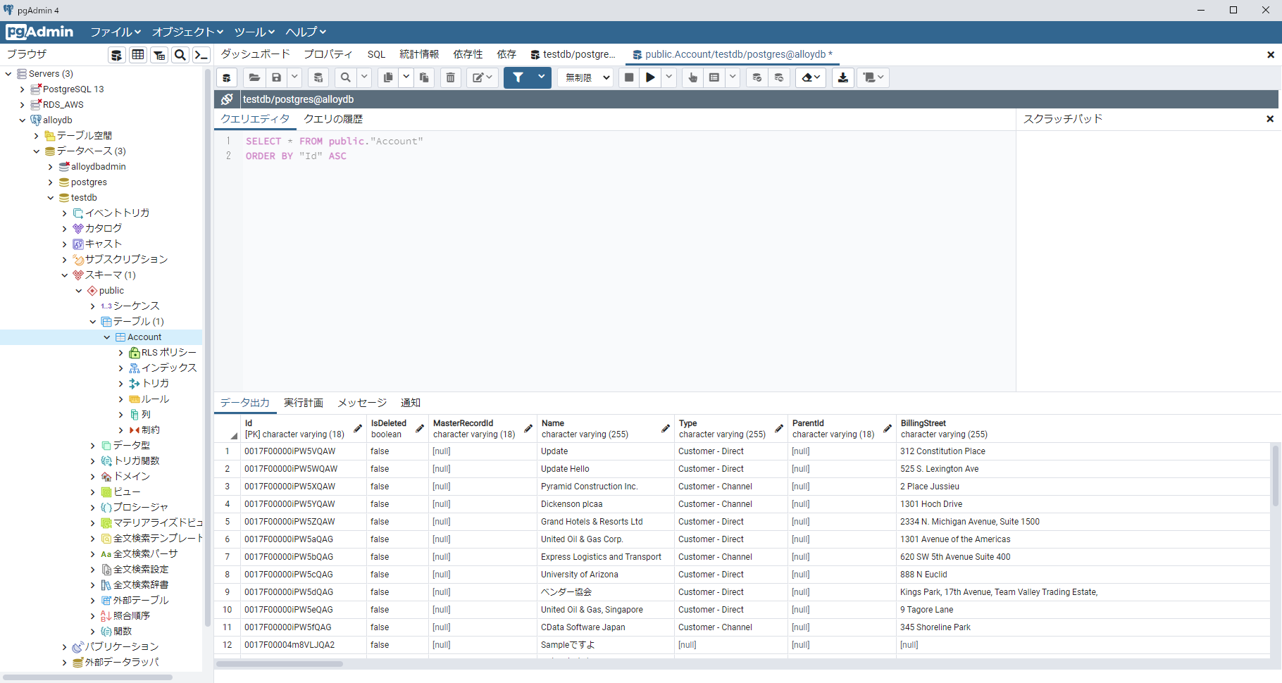Select the マテリアライズドビュー tree item
The height and width of the screenshot is (683, 1282).
(158, 523)
